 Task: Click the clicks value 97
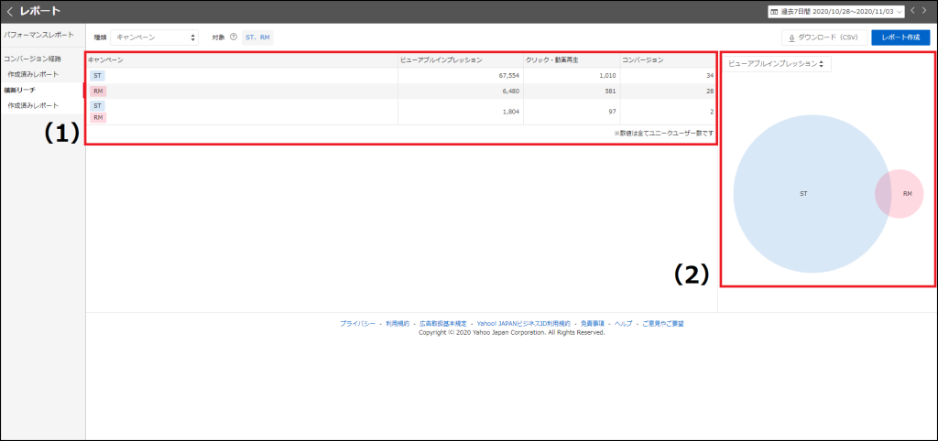(x=613, y=112)
